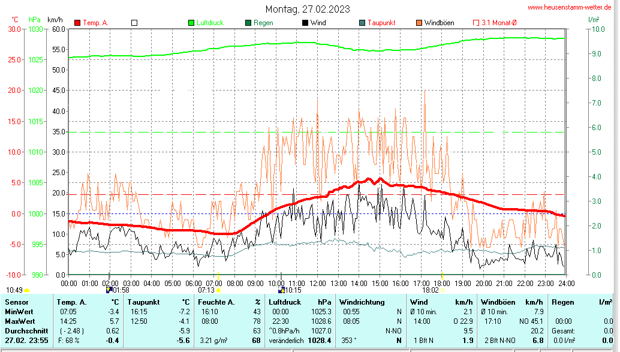Click the moon icon at 01:58
This screenshot has height=352, width=620.
pos(109,290)
